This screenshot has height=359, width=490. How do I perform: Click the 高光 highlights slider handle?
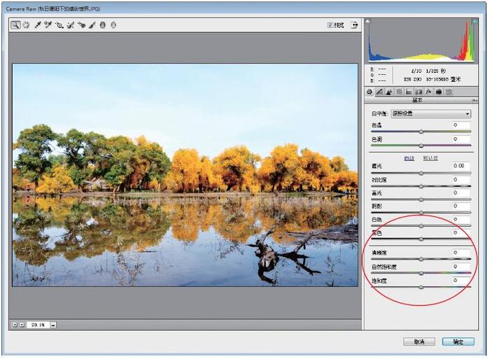point(421,199)
